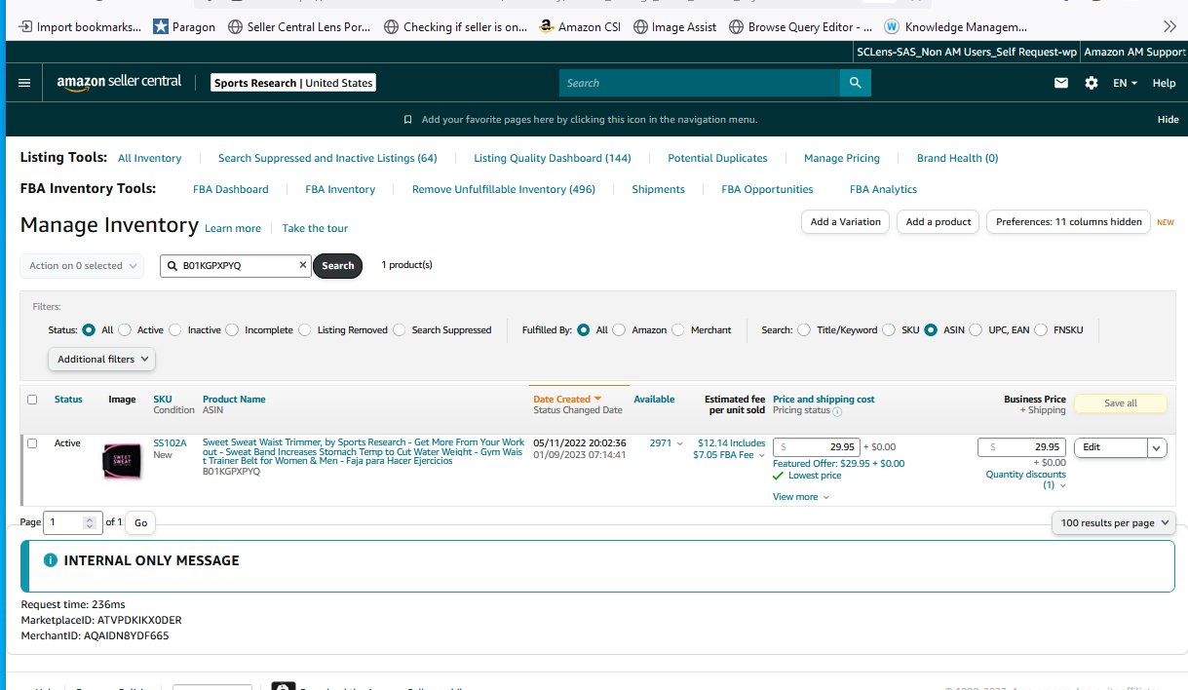Open FBA Dashboard
Screen dimensions: 1188x690
click(231, 189)
